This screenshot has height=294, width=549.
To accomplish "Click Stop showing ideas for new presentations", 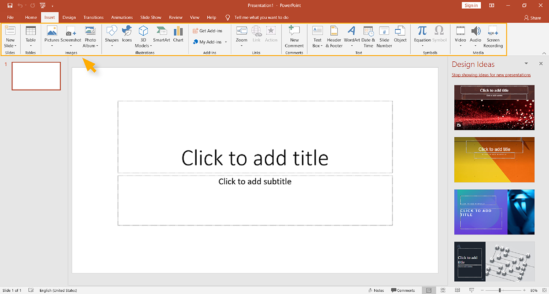I will [491, 75].
